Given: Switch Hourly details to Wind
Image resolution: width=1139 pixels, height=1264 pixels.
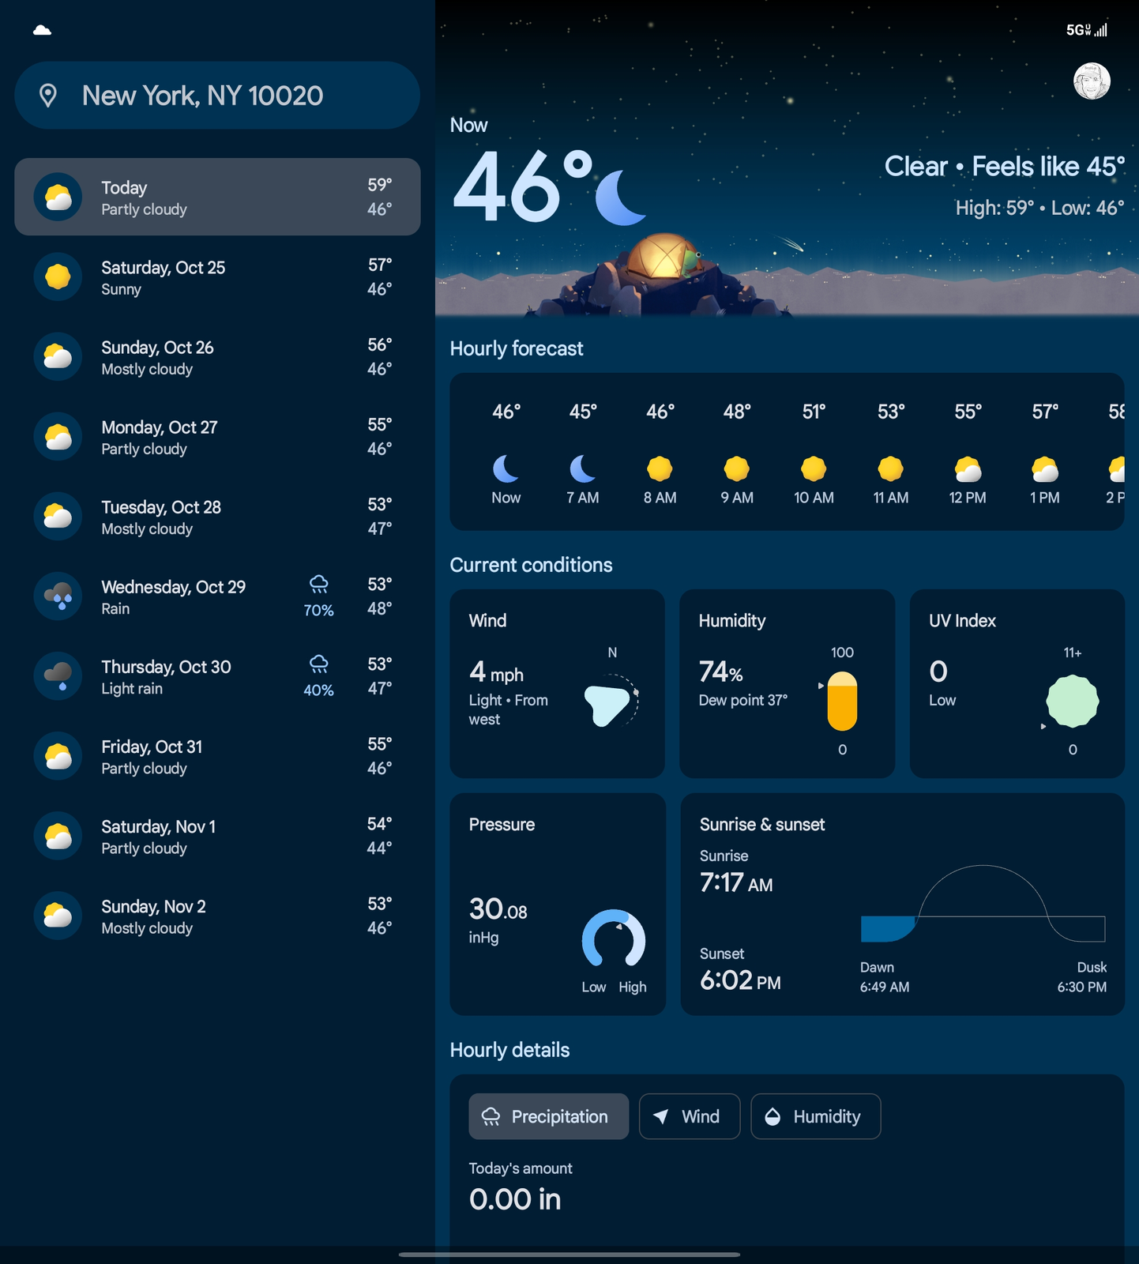Looking at the screenshot, I should coord(689,1116).
